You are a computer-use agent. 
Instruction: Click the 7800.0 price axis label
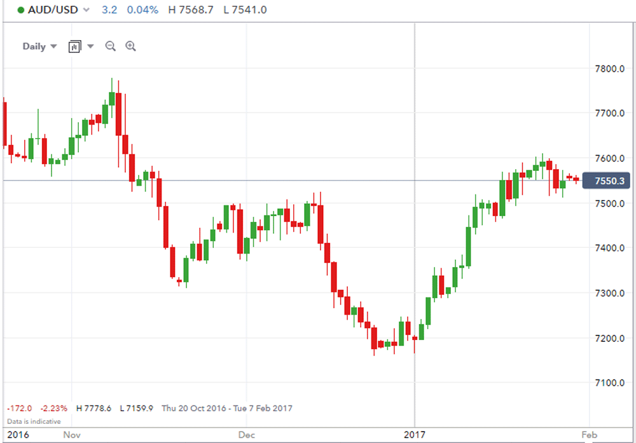click(x=610, y=69)
